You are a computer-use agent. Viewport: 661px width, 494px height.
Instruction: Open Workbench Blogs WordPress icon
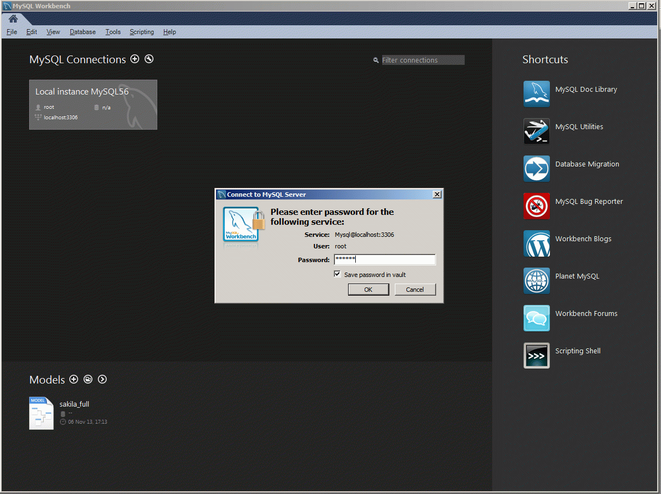coord(537,243)
